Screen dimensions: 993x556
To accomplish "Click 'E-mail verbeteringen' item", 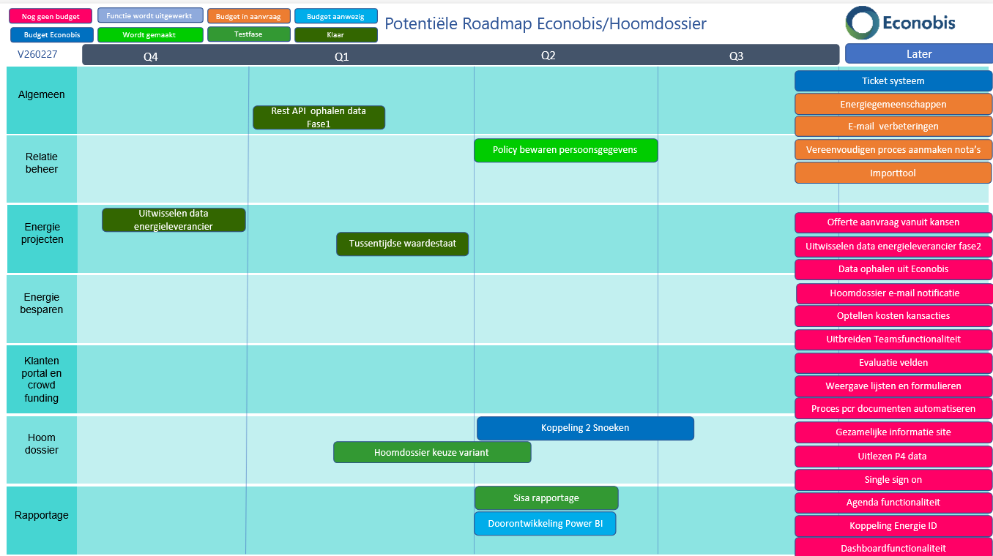I will click(893, 126).
